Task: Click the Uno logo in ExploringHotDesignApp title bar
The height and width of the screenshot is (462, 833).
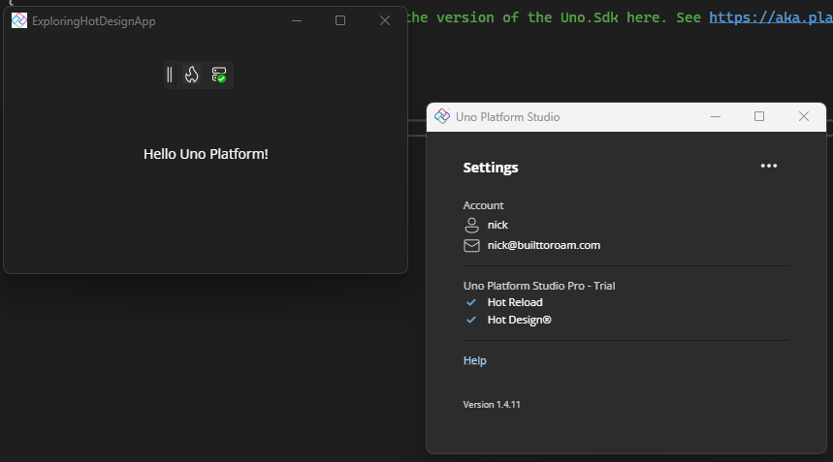Action: tap(19, 20)
